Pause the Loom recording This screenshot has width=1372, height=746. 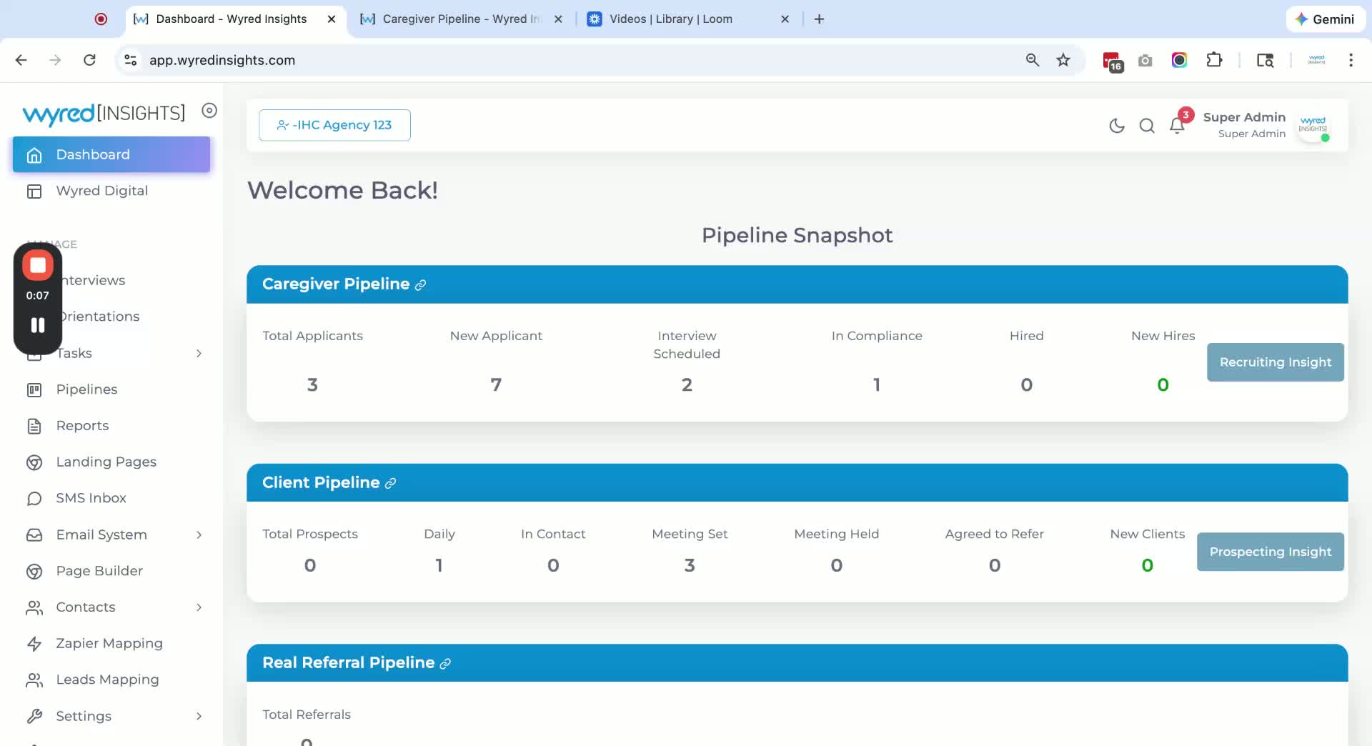(38, 325)
